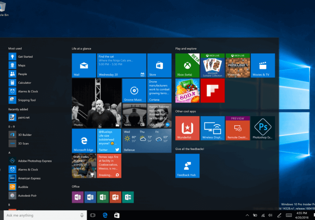Launch Sway from Office group

pos(128,197)
